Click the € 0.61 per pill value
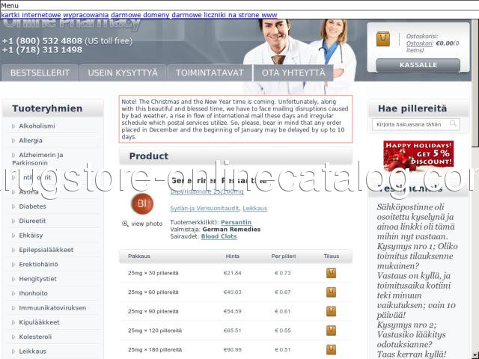 pyautogui.click(x=283, y=311)
